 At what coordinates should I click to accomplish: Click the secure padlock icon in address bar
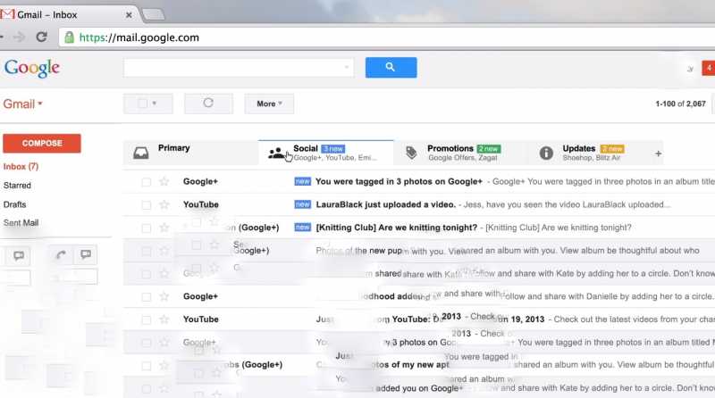pyautogui.click(x=70, y=37)
